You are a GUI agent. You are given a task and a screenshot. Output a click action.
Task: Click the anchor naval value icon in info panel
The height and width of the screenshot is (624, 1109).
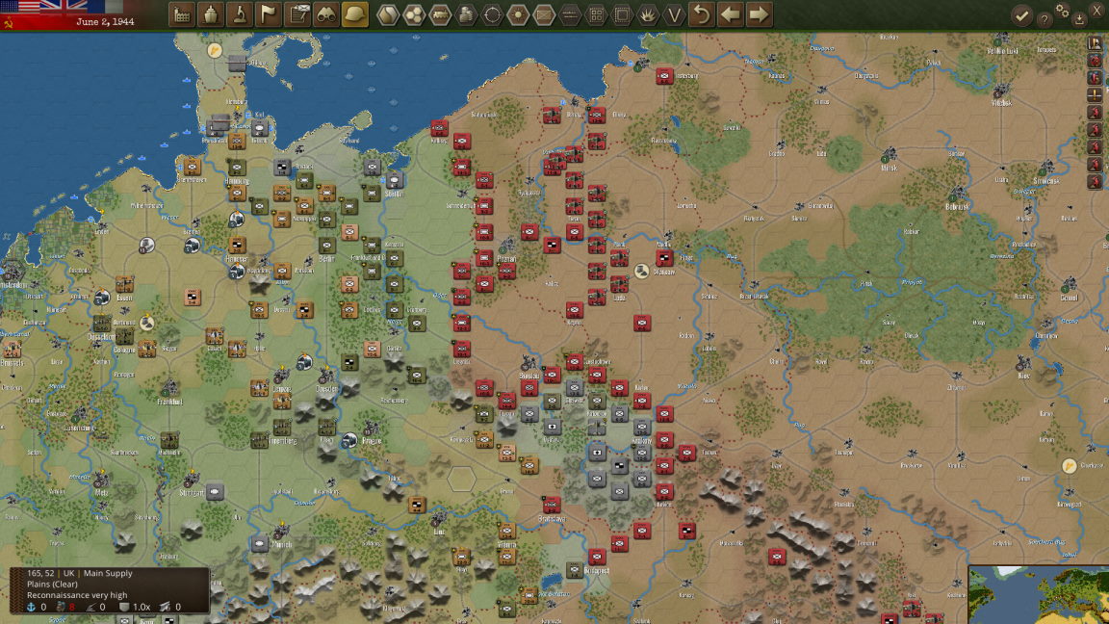(x=31, y=607)
